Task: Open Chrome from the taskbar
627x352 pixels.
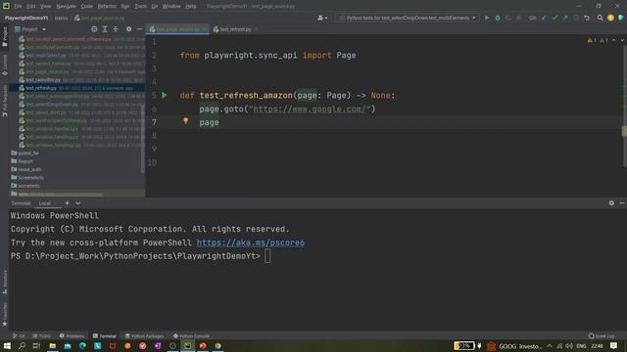Action: click(x=217, y=345)
